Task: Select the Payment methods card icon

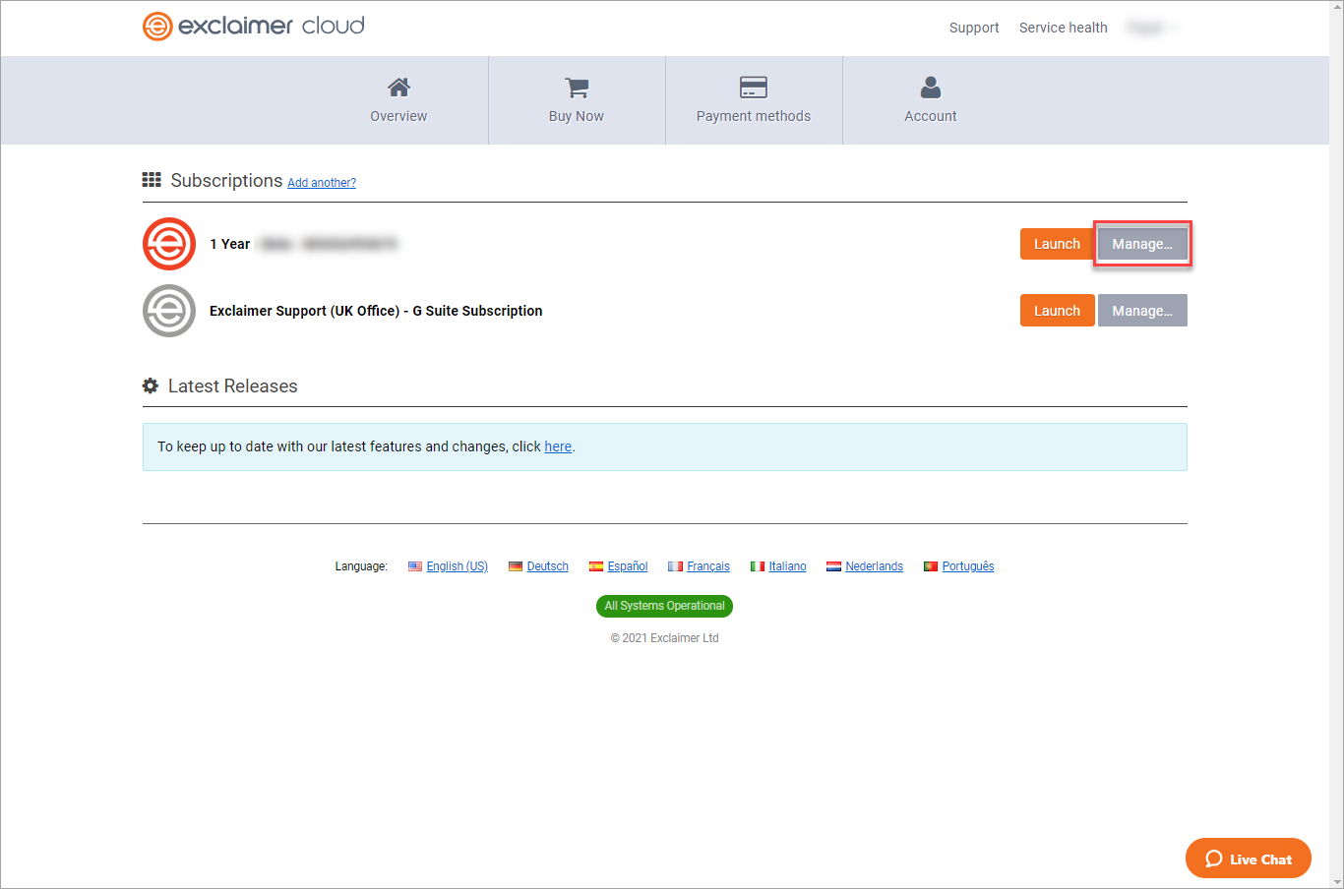Action: point(754,88)
